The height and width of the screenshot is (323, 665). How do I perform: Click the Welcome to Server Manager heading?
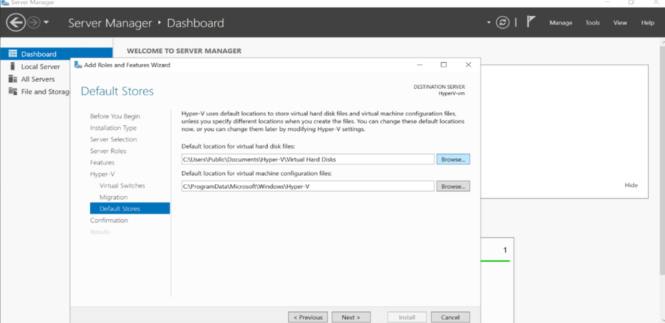[x=184, y=51]
